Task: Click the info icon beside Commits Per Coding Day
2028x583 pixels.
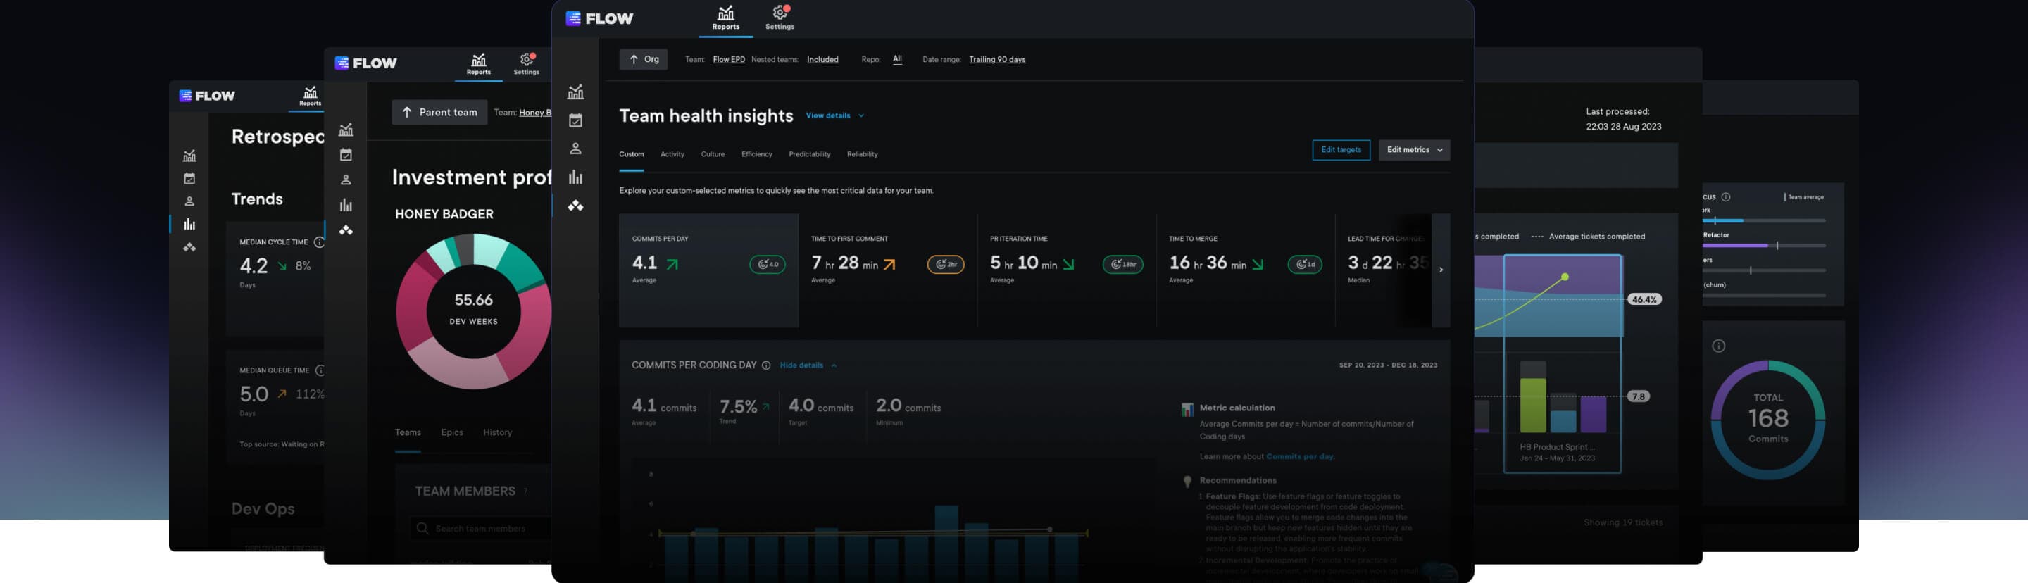Action: [x=766, y=365]
